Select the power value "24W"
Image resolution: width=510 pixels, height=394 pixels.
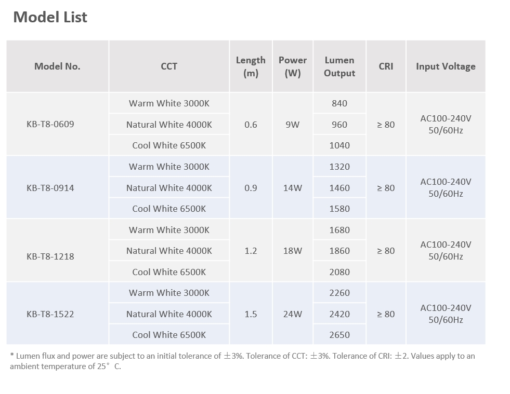[293, 314]
